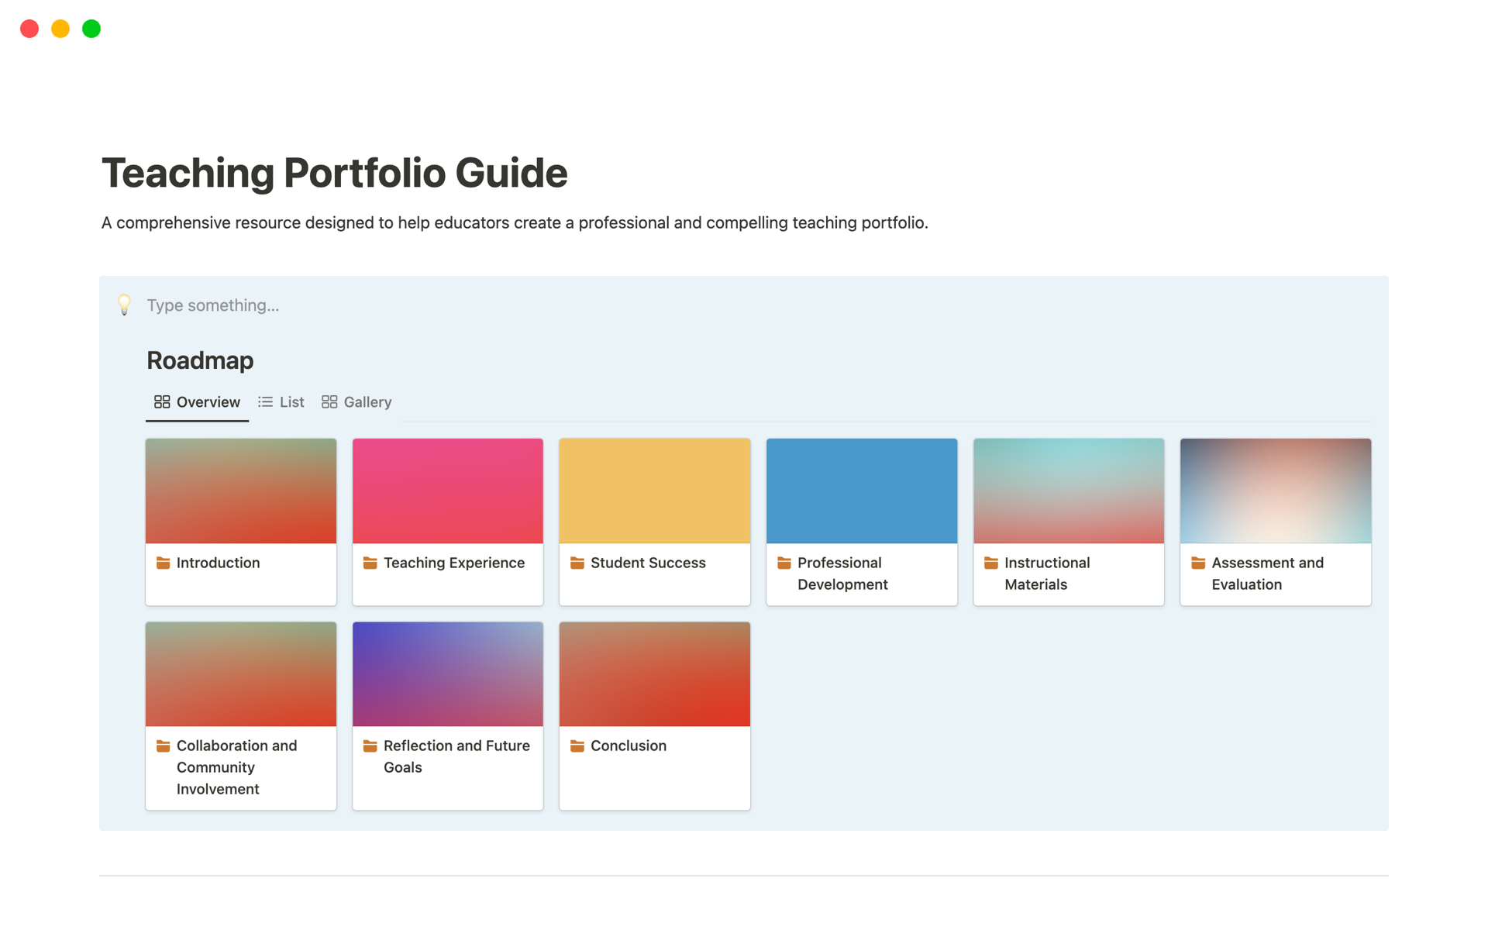Click the Instructional Materials folder icon
1488x930 pixels.
click(x=990, y=563)
